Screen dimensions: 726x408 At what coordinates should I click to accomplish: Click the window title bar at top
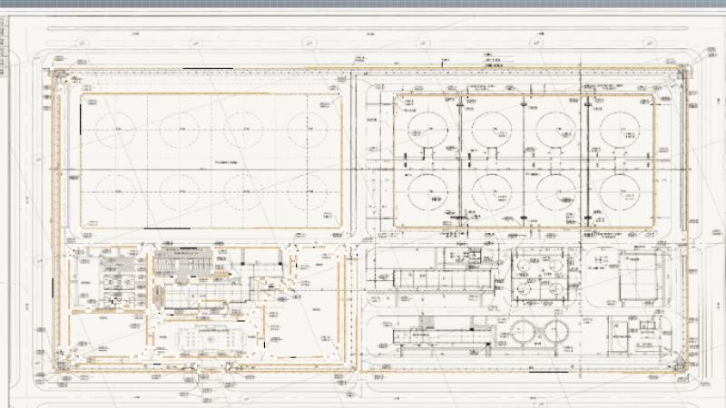pyautogui.click(x=363, y=5)
